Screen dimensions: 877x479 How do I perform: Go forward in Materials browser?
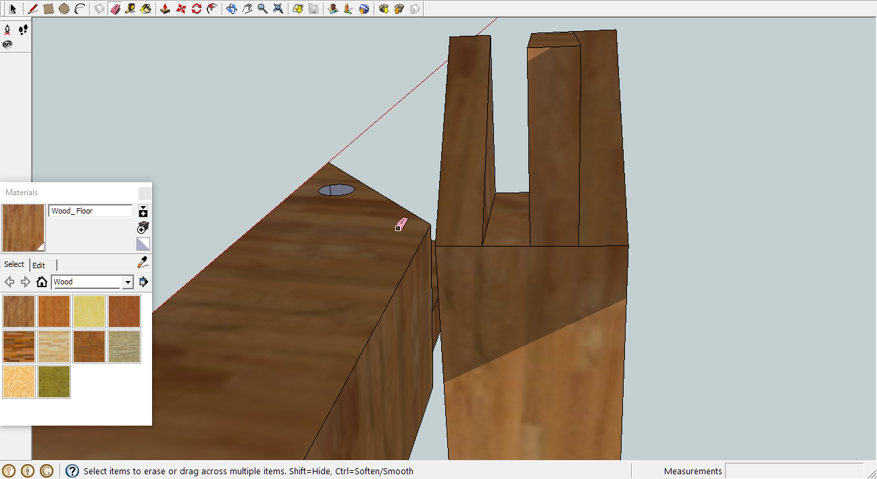tap(26, 282)
